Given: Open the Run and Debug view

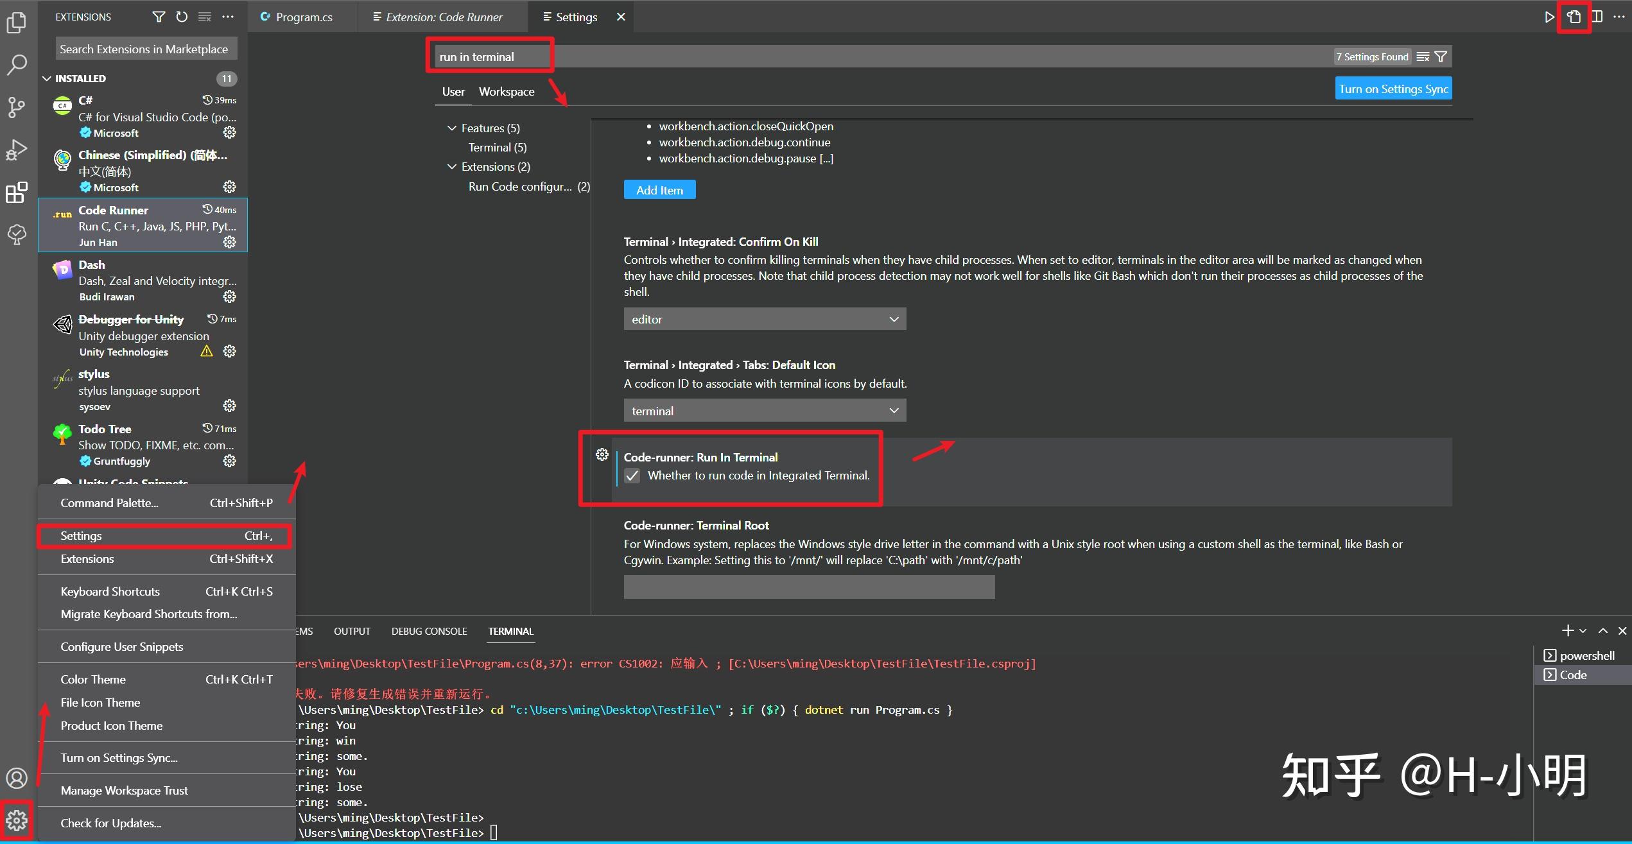Looking at the screenshot, I should (17, 150).
